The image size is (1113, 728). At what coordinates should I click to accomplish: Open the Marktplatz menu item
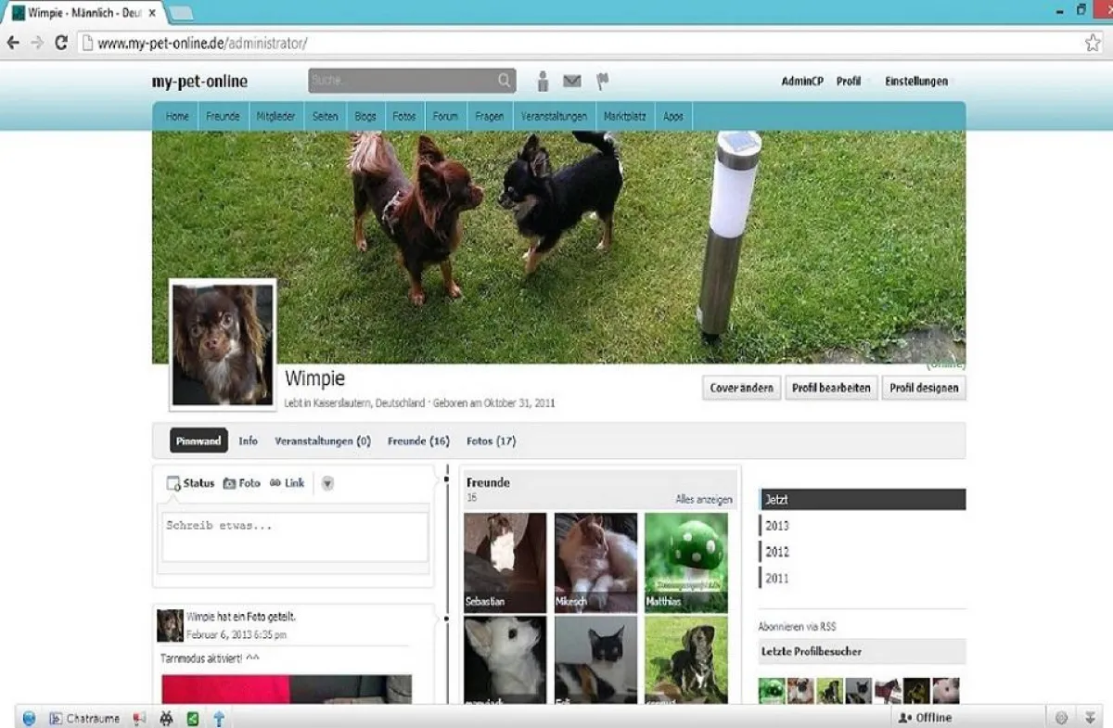625,115
